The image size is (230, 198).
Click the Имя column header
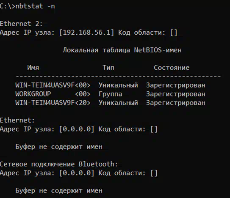click(x=33, y=68)
